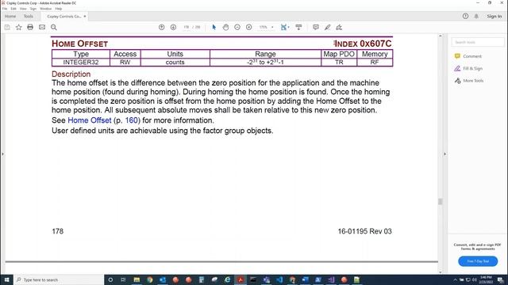Click the page number field showing 178

pyautogui.click(x=187, y=27)
